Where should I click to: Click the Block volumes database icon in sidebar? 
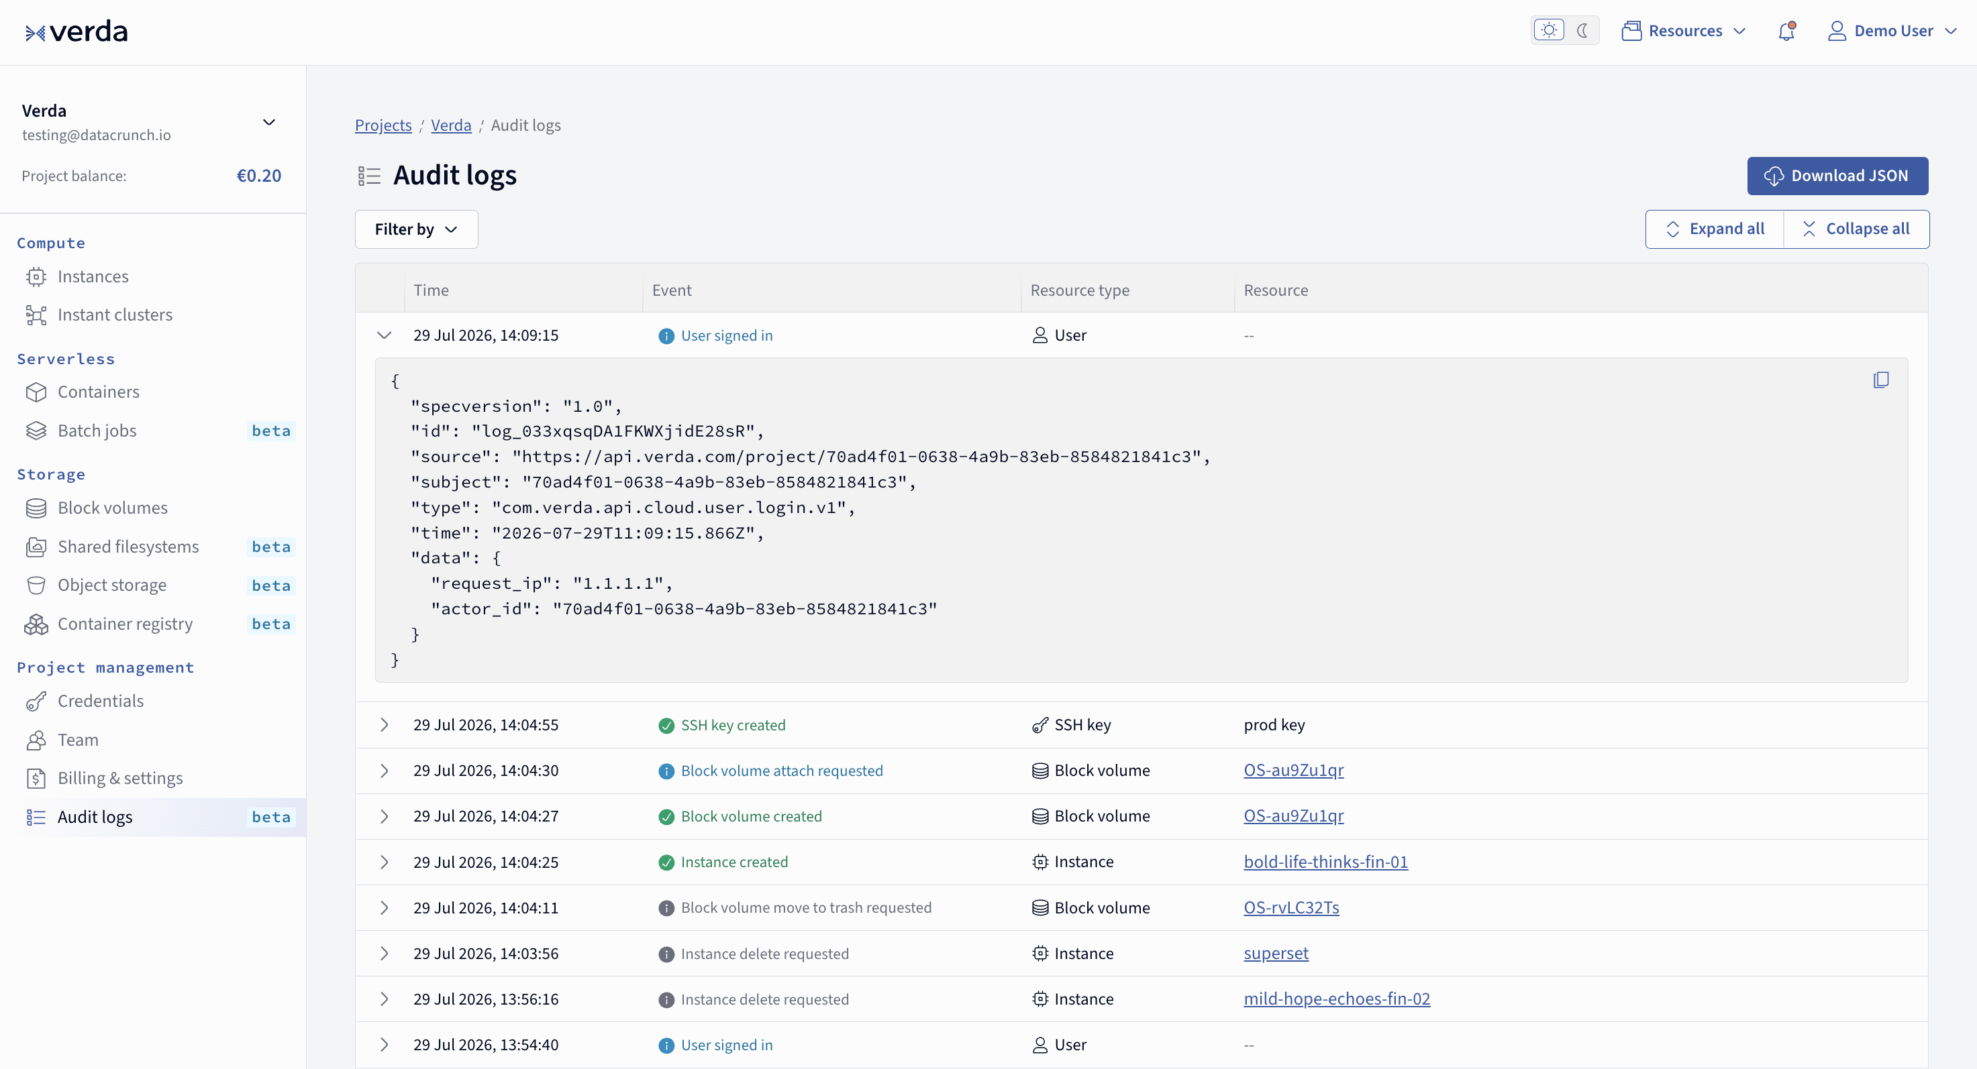click(36, 508)
